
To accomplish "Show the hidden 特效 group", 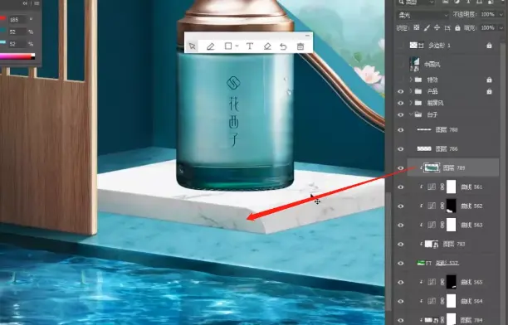I will click(401, 80).
